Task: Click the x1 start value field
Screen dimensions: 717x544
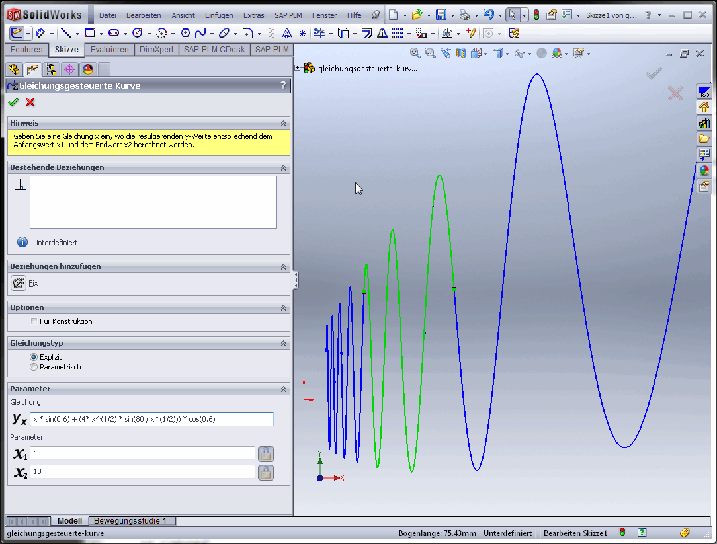Action: click(x=142, y=453)
